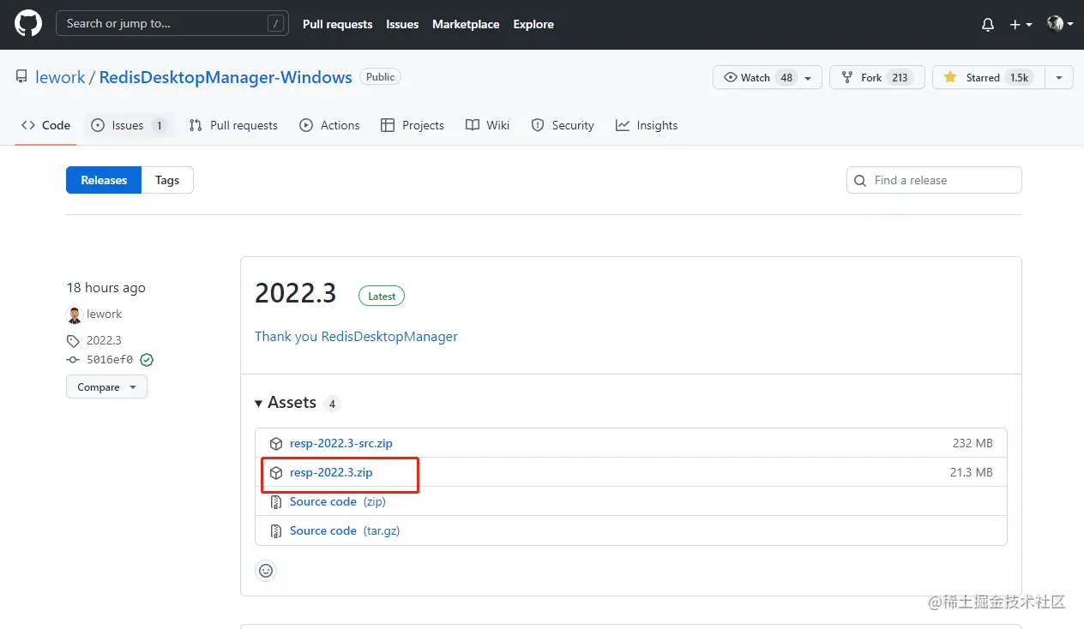The height and width of the screenshot is (629, 1084).
Task: Click the file-zip icon beside Source code (zip)
Action: (276, 502)
